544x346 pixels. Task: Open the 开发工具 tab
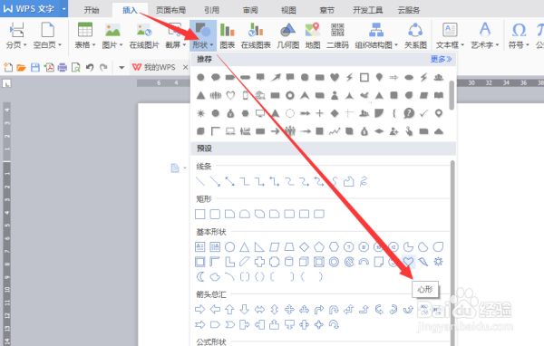click(368, 10)
